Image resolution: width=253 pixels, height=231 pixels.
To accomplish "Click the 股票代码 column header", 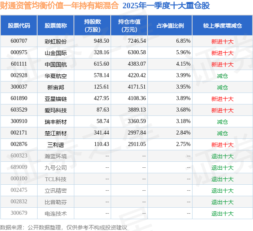I will (x=19, y=25).
